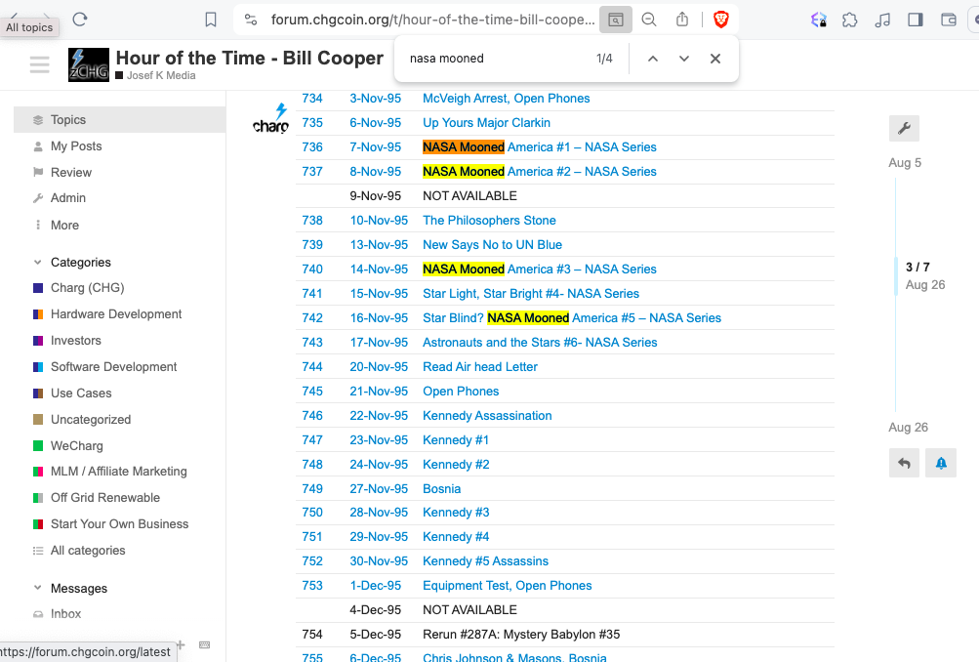
Task: Open Admin in the sidebar
Action: click(67, 198)
